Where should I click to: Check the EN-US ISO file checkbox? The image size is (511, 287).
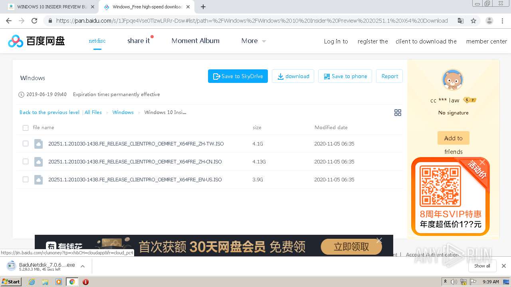click(x=26, y=179)
